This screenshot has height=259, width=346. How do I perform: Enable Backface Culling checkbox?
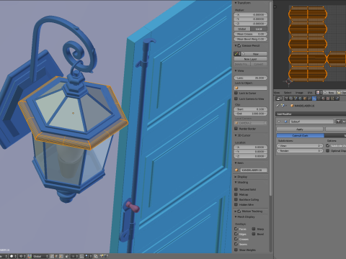point(236,199)
